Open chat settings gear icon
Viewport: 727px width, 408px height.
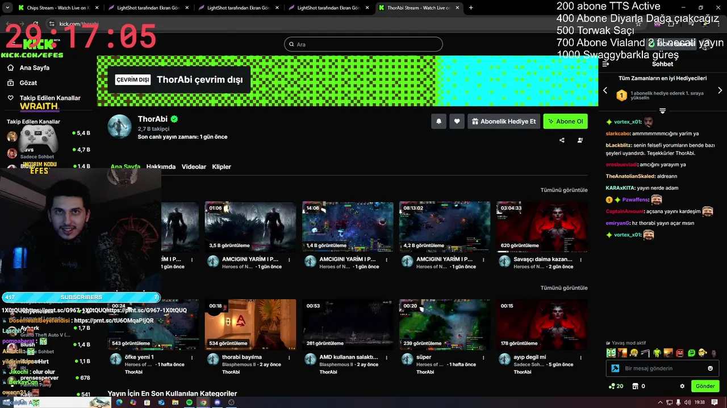tap(682, 386)
